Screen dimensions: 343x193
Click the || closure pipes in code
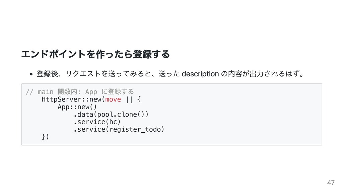click(x=129, y=99)
